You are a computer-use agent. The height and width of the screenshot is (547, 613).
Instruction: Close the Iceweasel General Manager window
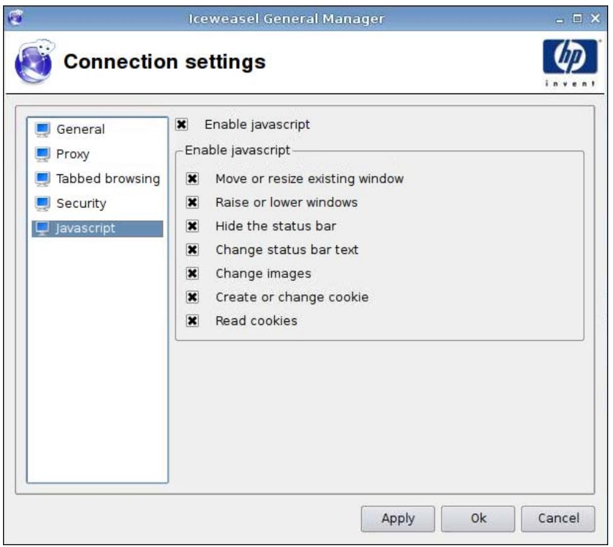[x=595, y=18]
